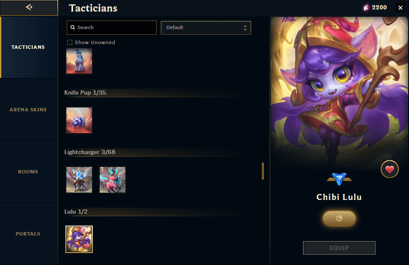409x265 pixels.
Task: Go to the Portals tab
Action: point(28,234)
